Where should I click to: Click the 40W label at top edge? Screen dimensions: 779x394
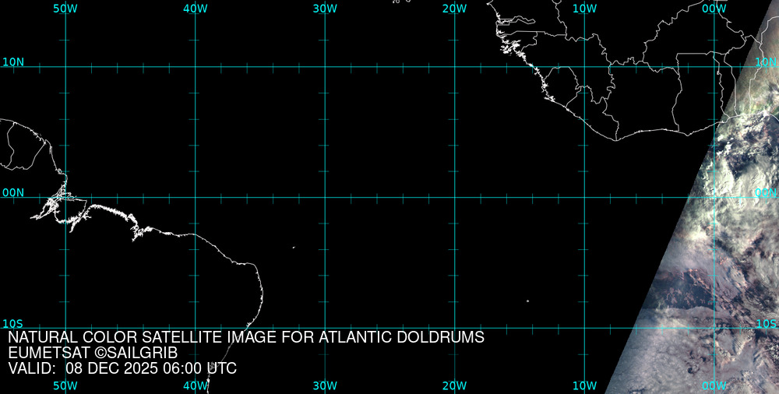click(x=195, y=9)
